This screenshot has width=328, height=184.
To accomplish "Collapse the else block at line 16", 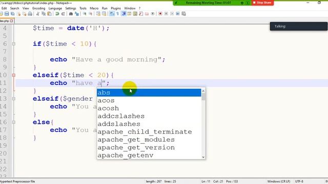I will [x=14, y=122].
